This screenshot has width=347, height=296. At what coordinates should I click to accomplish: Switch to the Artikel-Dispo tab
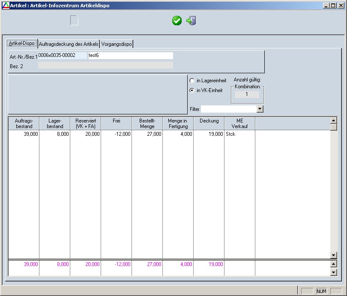[22, 44]
